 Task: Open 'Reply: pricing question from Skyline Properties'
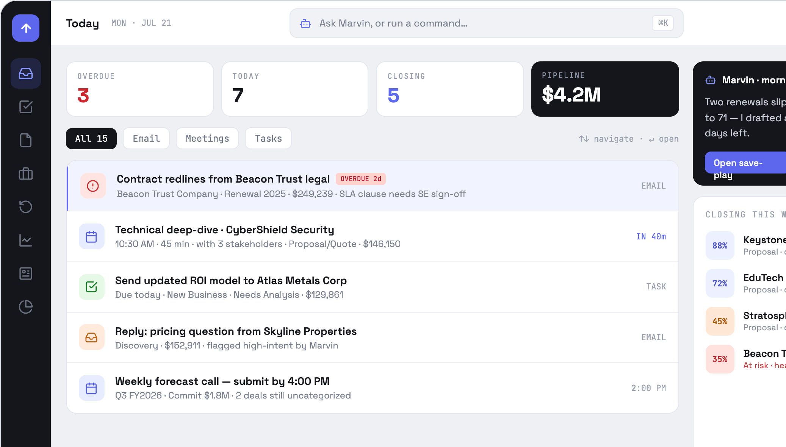click(373, 338)
